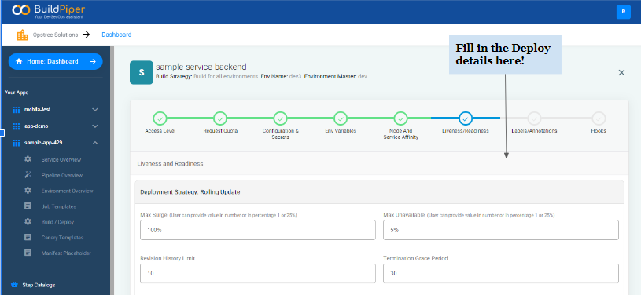Click the wand icon beside Pipeline Overview
This screenshot has height=295, width=641.
(x=28, y=175)
